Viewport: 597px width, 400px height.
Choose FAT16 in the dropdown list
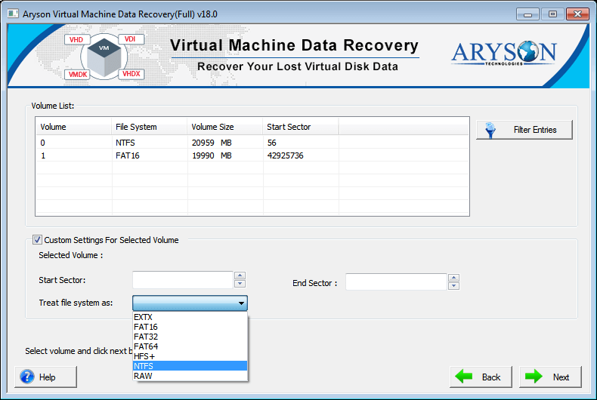pyautogui.click(x=190, y=327)
